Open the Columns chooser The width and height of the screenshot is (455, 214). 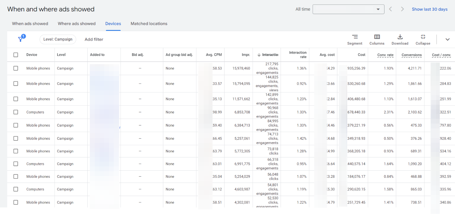377,40
